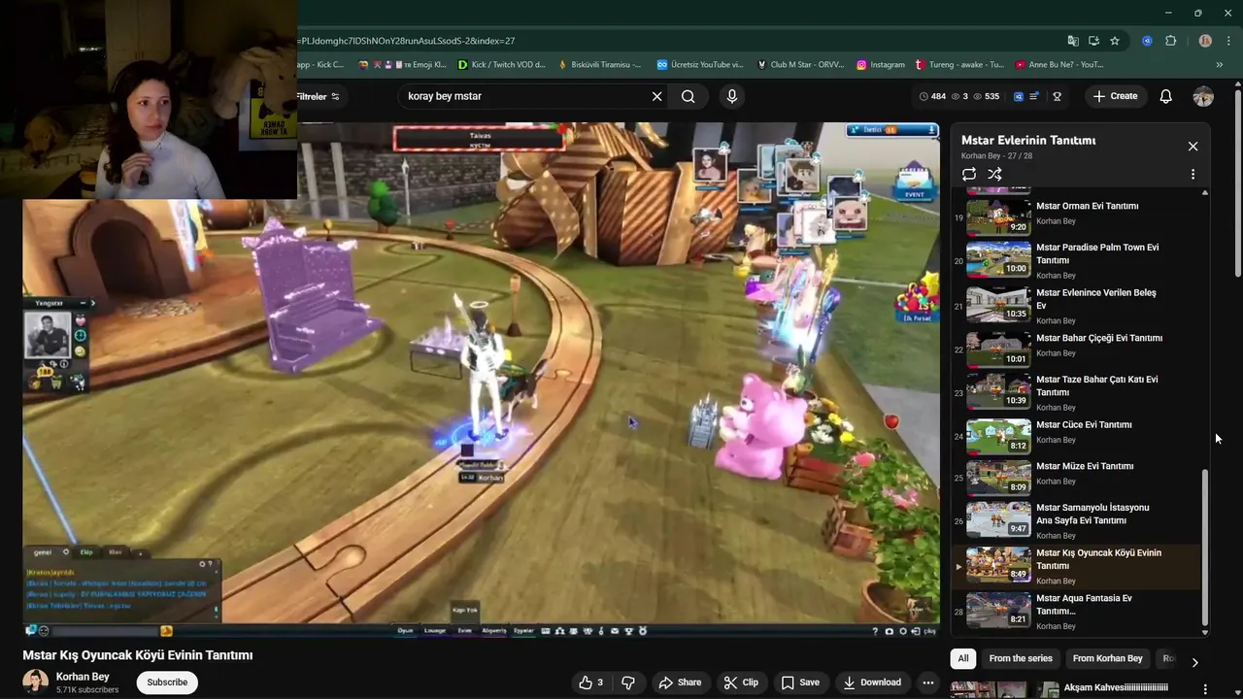Open the Club M Star bookmark
The image size is (1243, 699).
[800, 65]
